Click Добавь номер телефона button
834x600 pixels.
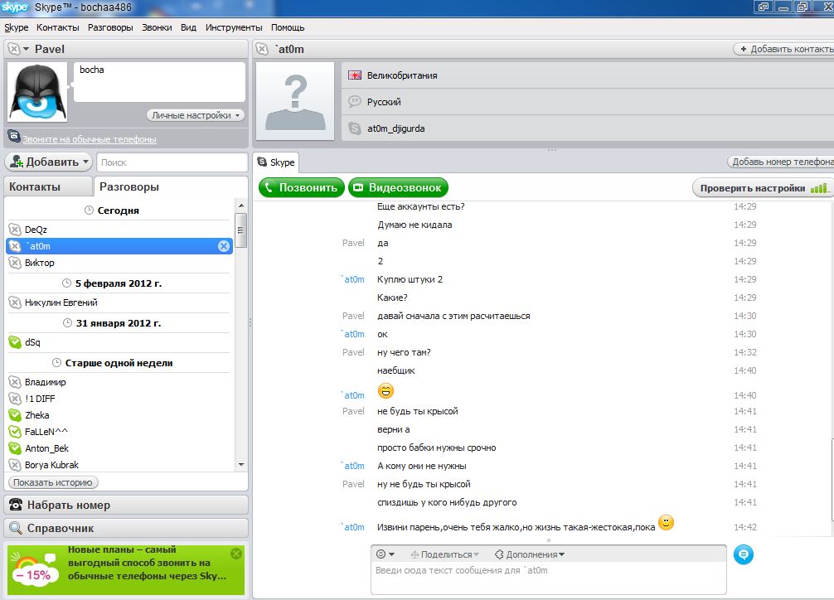(x=780, y=162)
